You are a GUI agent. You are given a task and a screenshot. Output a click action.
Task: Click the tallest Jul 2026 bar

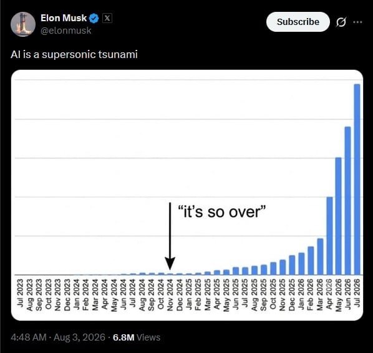(x=357, y=180)
